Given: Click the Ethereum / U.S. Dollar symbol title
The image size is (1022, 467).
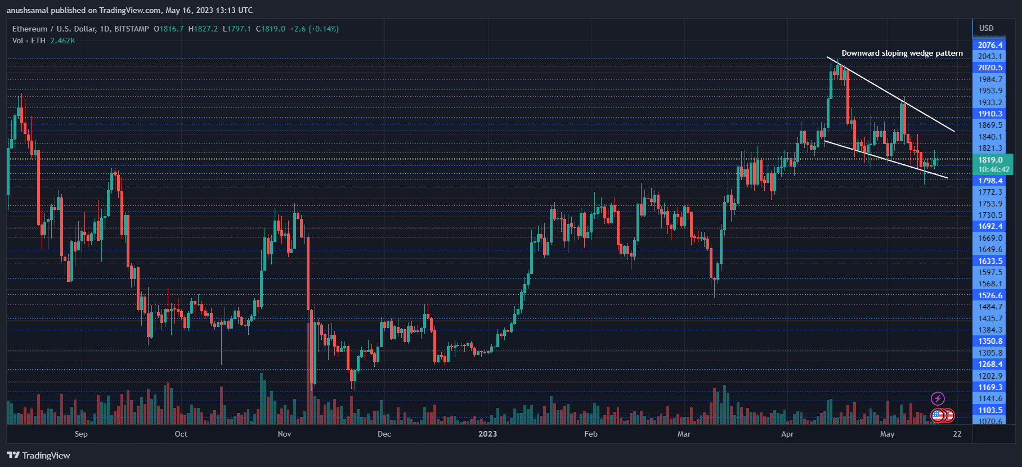Looking at the screenshot, I should tap(80, 29).
